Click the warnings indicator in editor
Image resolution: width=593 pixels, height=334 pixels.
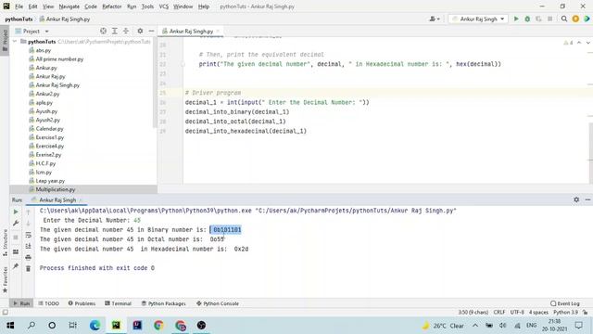pyautogui.click(x=568, y=43)
